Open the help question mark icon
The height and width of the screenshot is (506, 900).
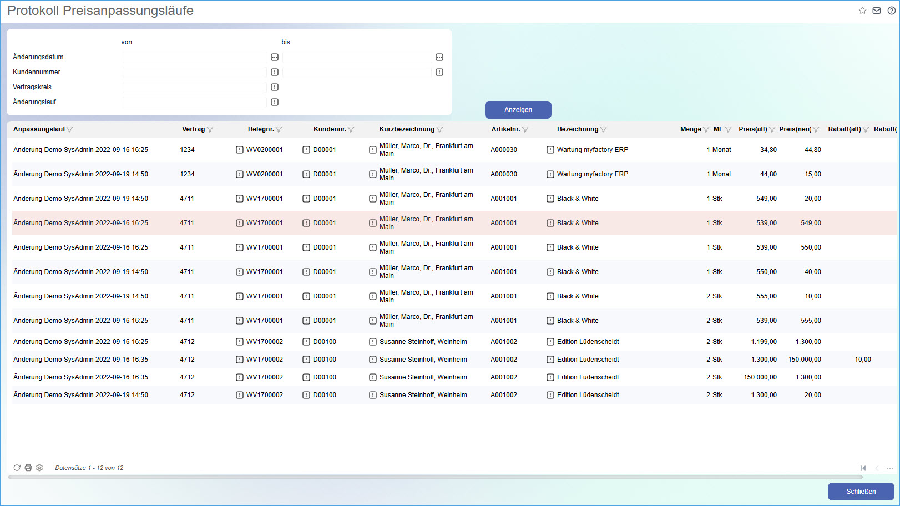[x=891, y=11]
